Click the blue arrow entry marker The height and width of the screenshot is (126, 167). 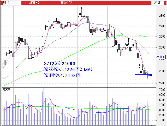click(151, 75)
